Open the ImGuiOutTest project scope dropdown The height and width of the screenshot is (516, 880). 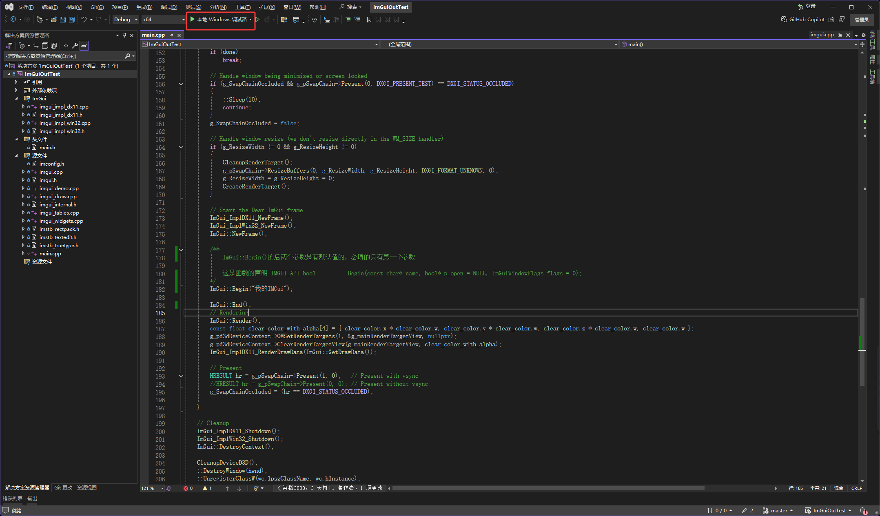coord(260,44)
